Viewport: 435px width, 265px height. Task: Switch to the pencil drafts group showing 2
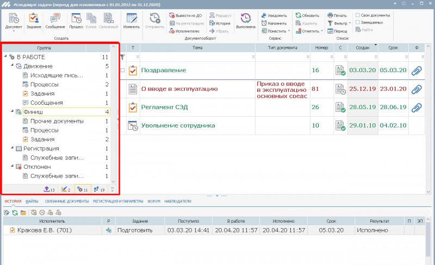[66, 190]
